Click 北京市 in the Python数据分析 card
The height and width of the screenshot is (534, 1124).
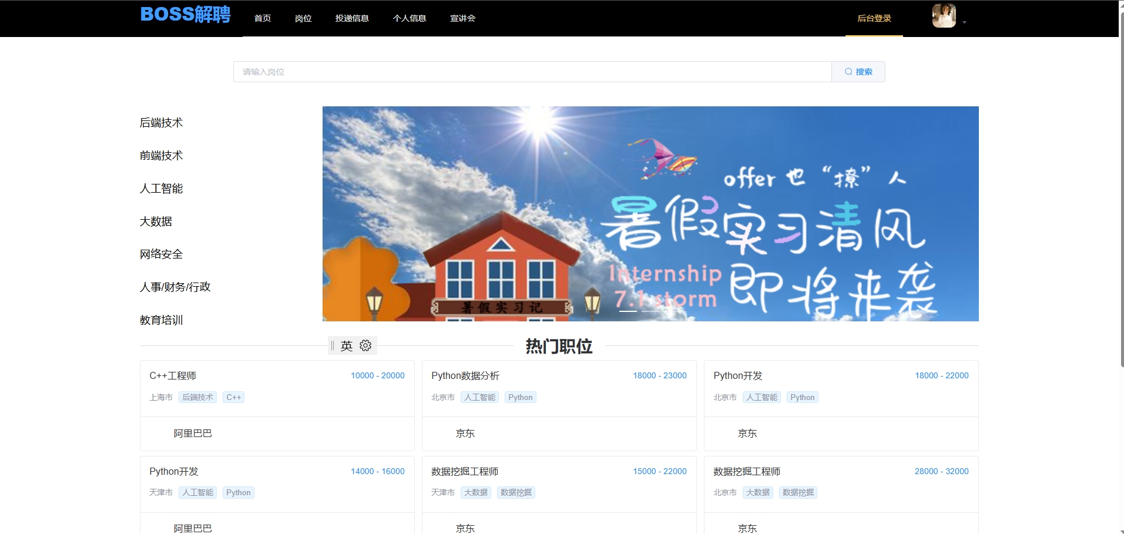443,398
